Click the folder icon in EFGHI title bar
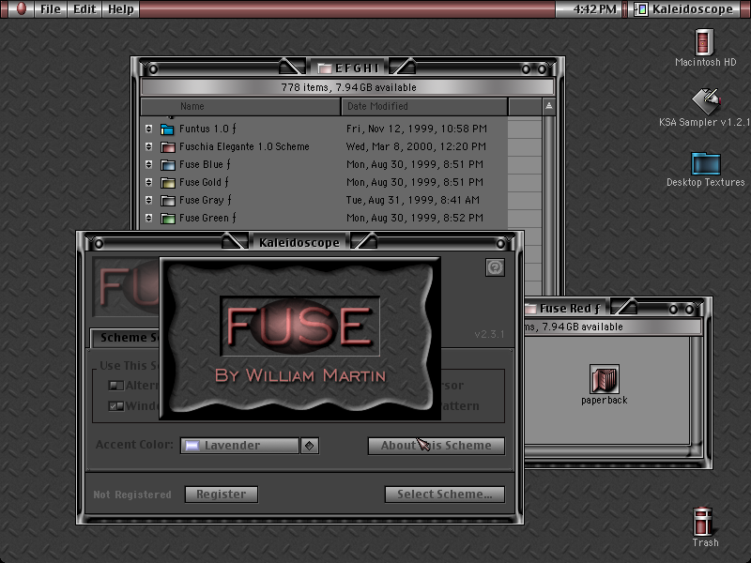Image resolution: width=751 pixels, height=563 pixels. click(325, 68)
